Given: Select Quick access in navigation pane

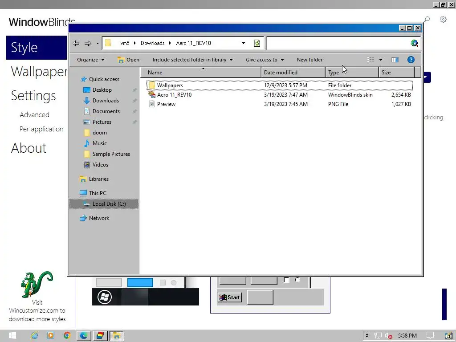Looking at the screenshot, I should pos(100,79).
